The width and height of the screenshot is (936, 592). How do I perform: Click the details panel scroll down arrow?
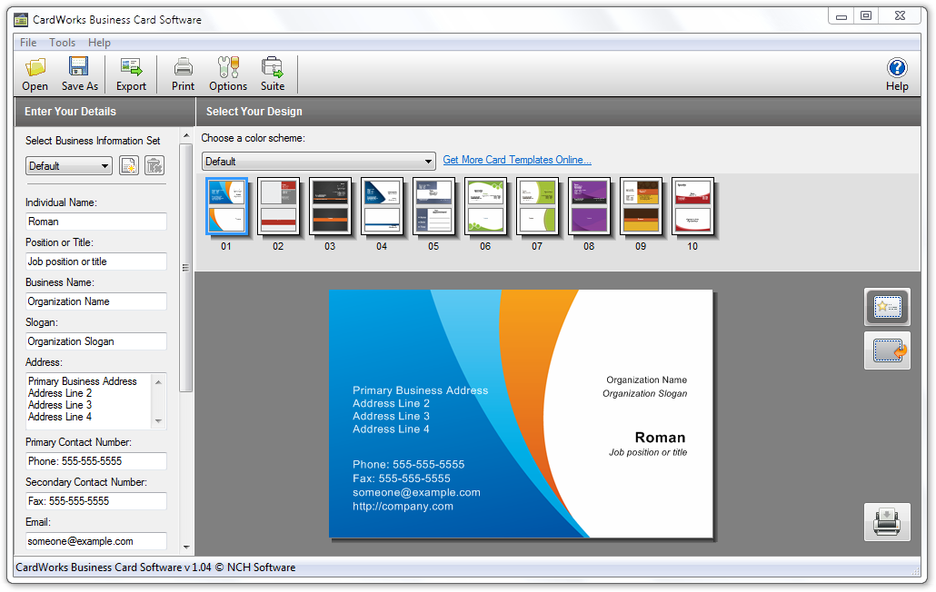point(186,547)
